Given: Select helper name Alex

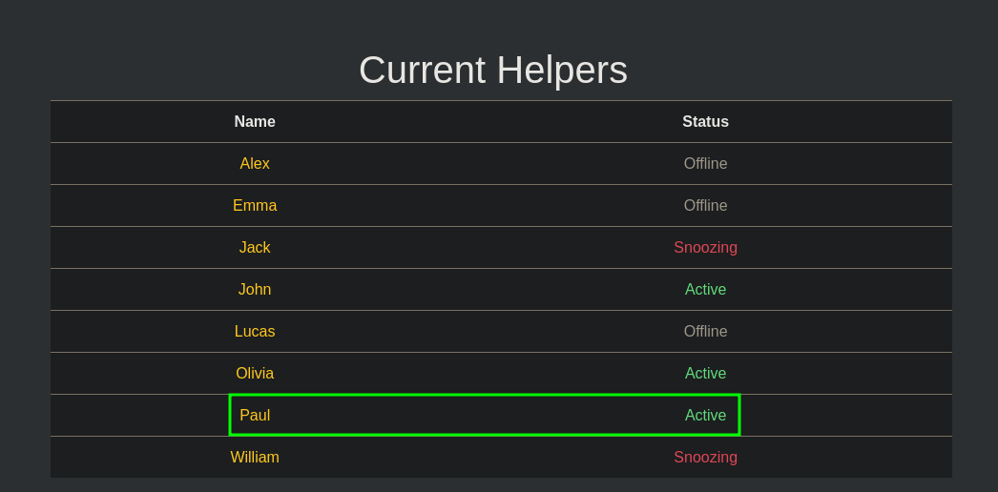Looking at the screenshot, I should tap(255, 163).
